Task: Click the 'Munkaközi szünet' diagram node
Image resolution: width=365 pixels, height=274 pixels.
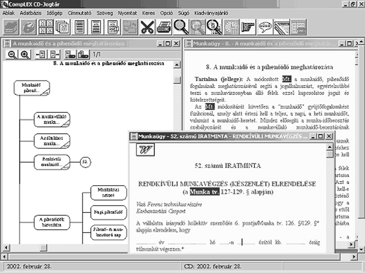Action: tap(109, 193)
